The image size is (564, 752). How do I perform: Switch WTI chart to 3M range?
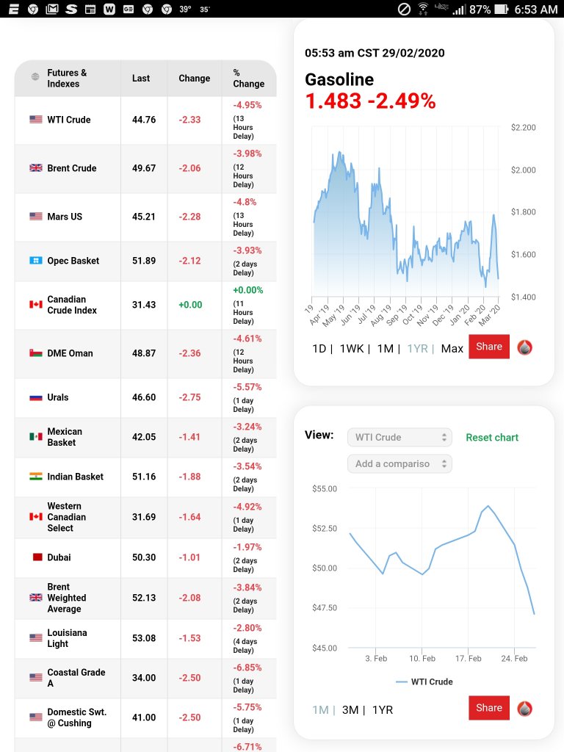(350, 709)
